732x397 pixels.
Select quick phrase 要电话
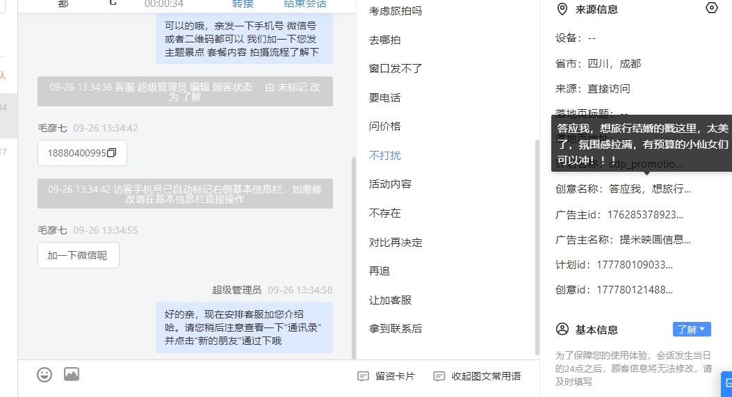[x=384, y=97]
